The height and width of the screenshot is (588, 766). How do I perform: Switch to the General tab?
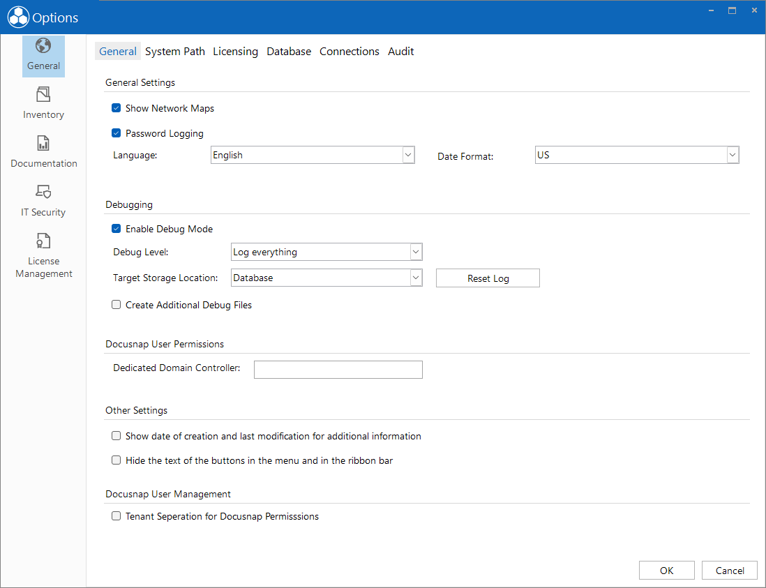[118, 52]
